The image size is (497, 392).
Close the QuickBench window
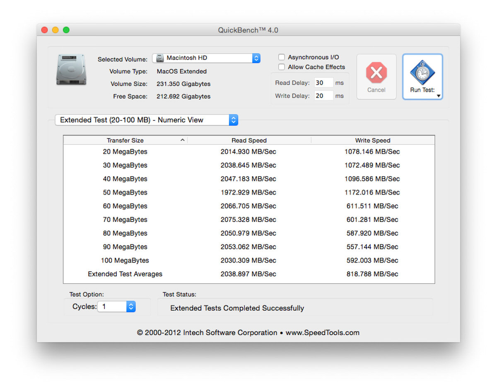pyautogui.click(x=45, y=30)
